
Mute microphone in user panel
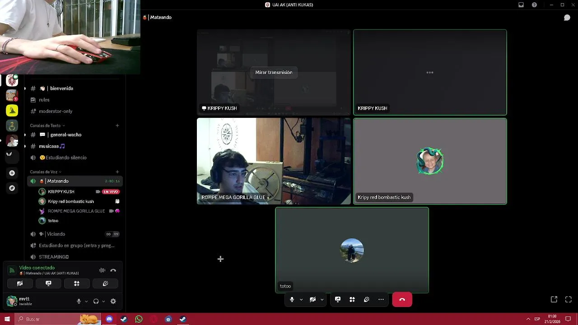point(79,302)
